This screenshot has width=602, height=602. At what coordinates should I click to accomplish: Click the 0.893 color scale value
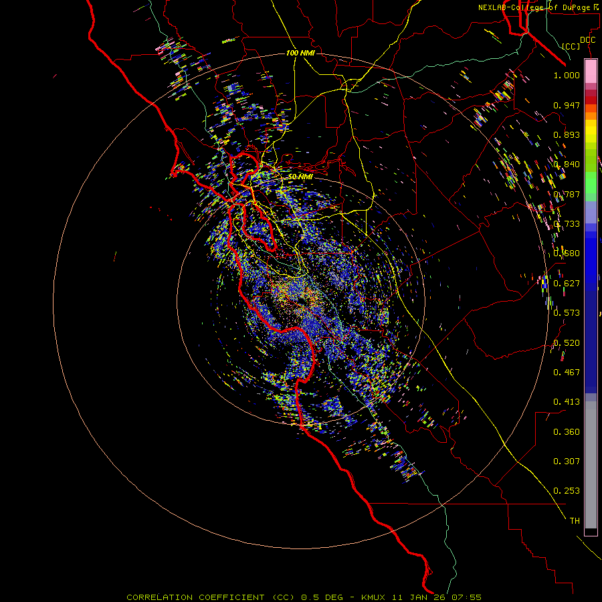567,134
